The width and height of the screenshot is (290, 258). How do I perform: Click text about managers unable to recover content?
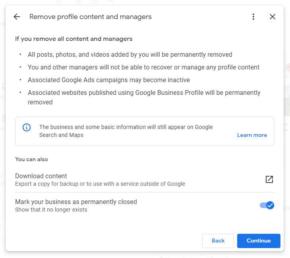(x=143, y=67)
